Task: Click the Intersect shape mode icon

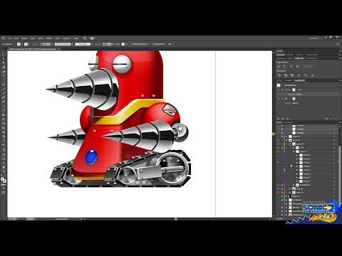Action: [291, 67]
